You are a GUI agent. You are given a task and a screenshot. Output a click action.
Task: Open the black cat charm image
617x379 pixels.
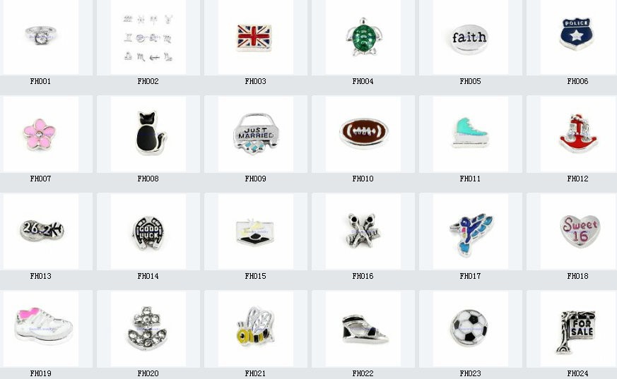point(151,133)
